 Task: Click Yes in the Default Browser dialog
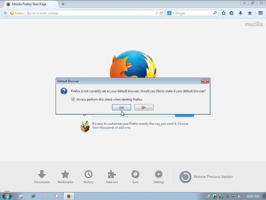[x=122, y=107]
